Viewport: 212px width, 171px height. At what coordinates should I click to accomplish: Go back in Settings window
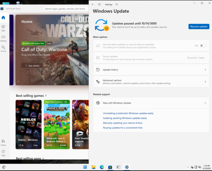(x=92, y=4)
